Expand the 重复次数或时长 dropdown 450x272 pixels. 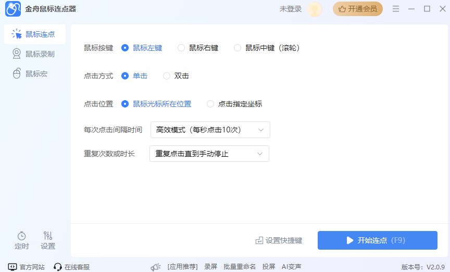(209, 154)
